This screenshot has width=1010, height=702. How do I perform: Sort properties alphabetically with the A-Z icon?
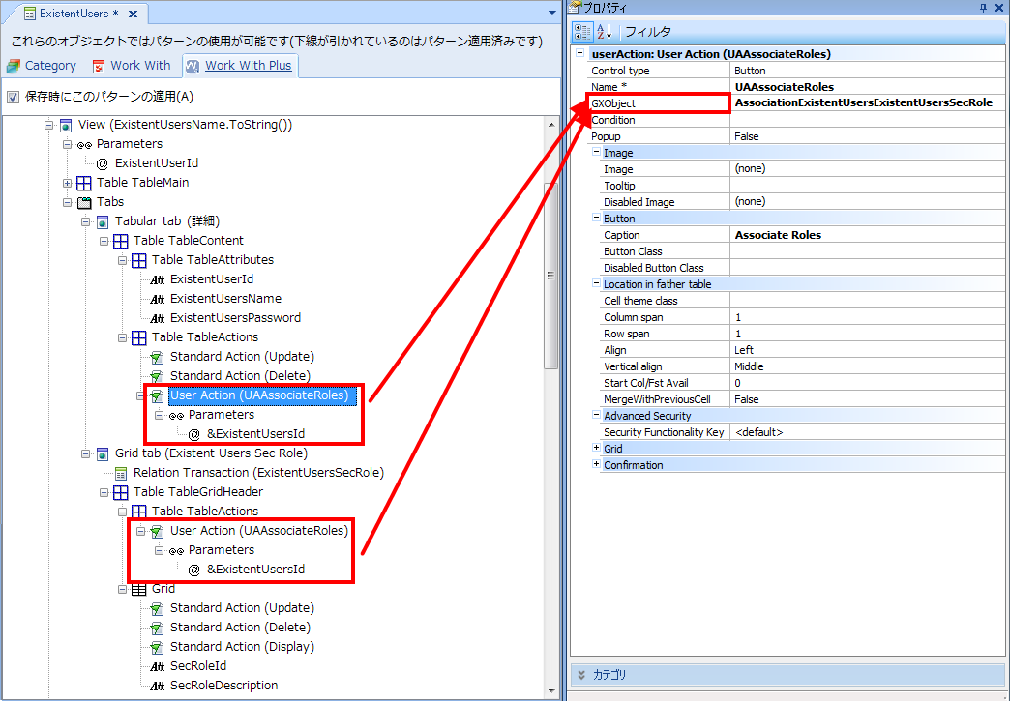coord(605,32)
